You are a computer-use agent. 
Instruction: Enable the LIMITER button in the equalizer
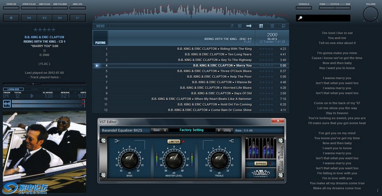[174, 142]
